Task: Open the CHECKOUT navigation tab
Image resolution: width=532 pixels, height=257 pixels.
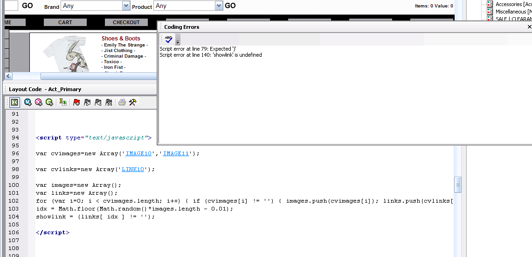Action: click(126, 22)
